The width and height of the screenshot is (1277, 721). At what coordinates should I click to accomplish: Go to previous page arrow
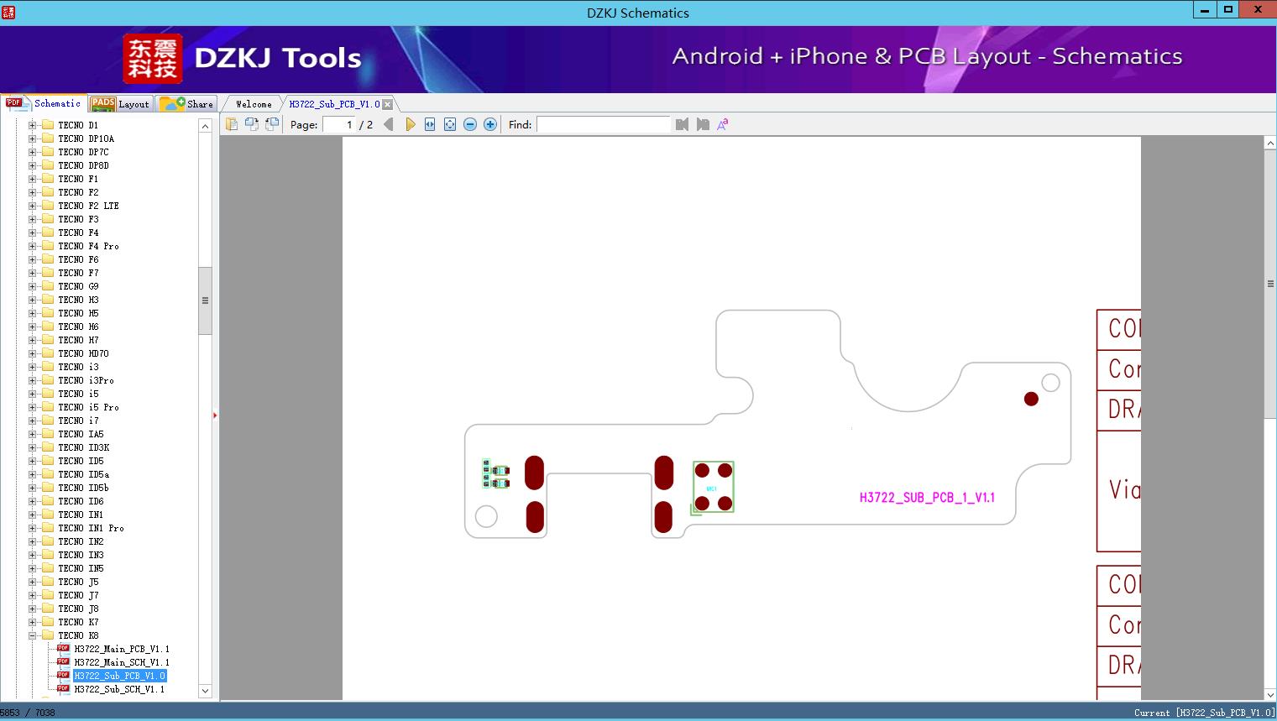[x=389, y=124]
